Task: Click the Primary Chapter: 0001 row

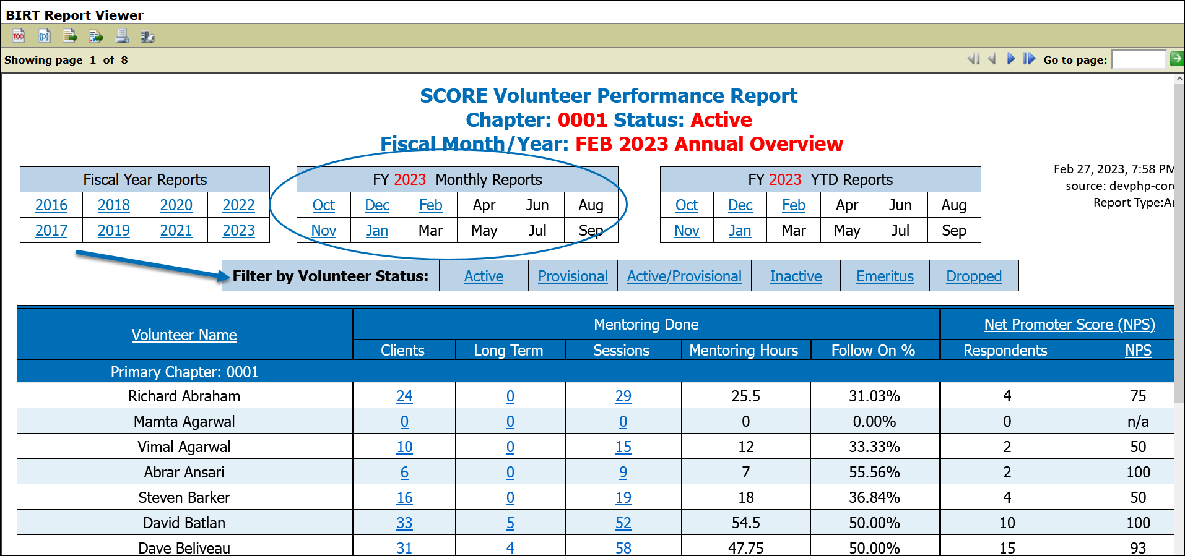Action: tap(596, 372)
